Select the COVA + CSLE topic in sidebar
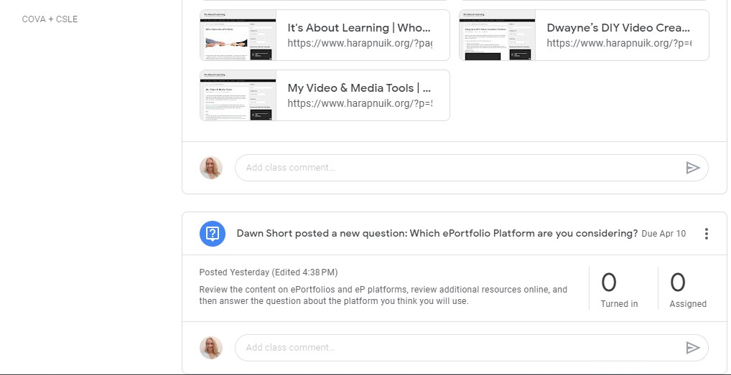The image size is (731, 375). (x=50, y=19)
